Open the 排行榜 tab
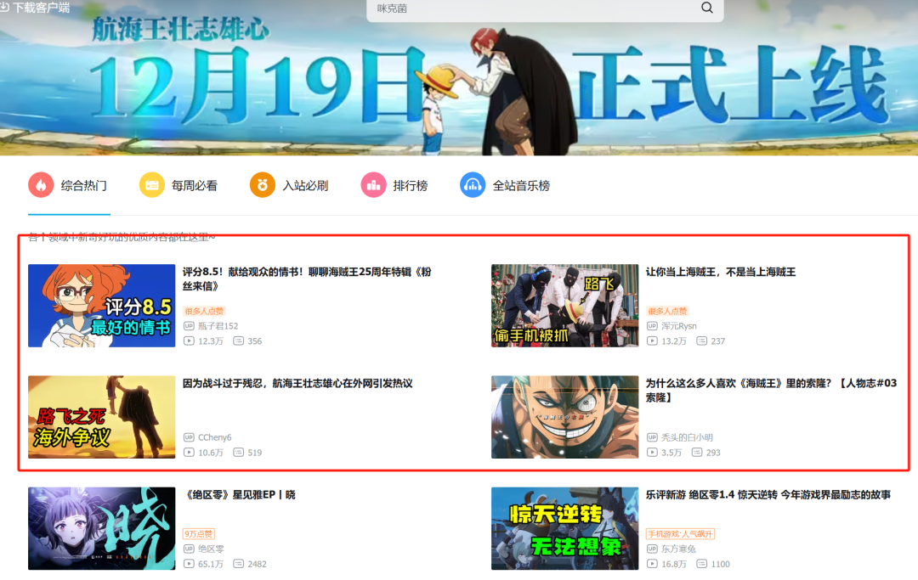Viewport: 918px width, 580px height. click(410, 185)
